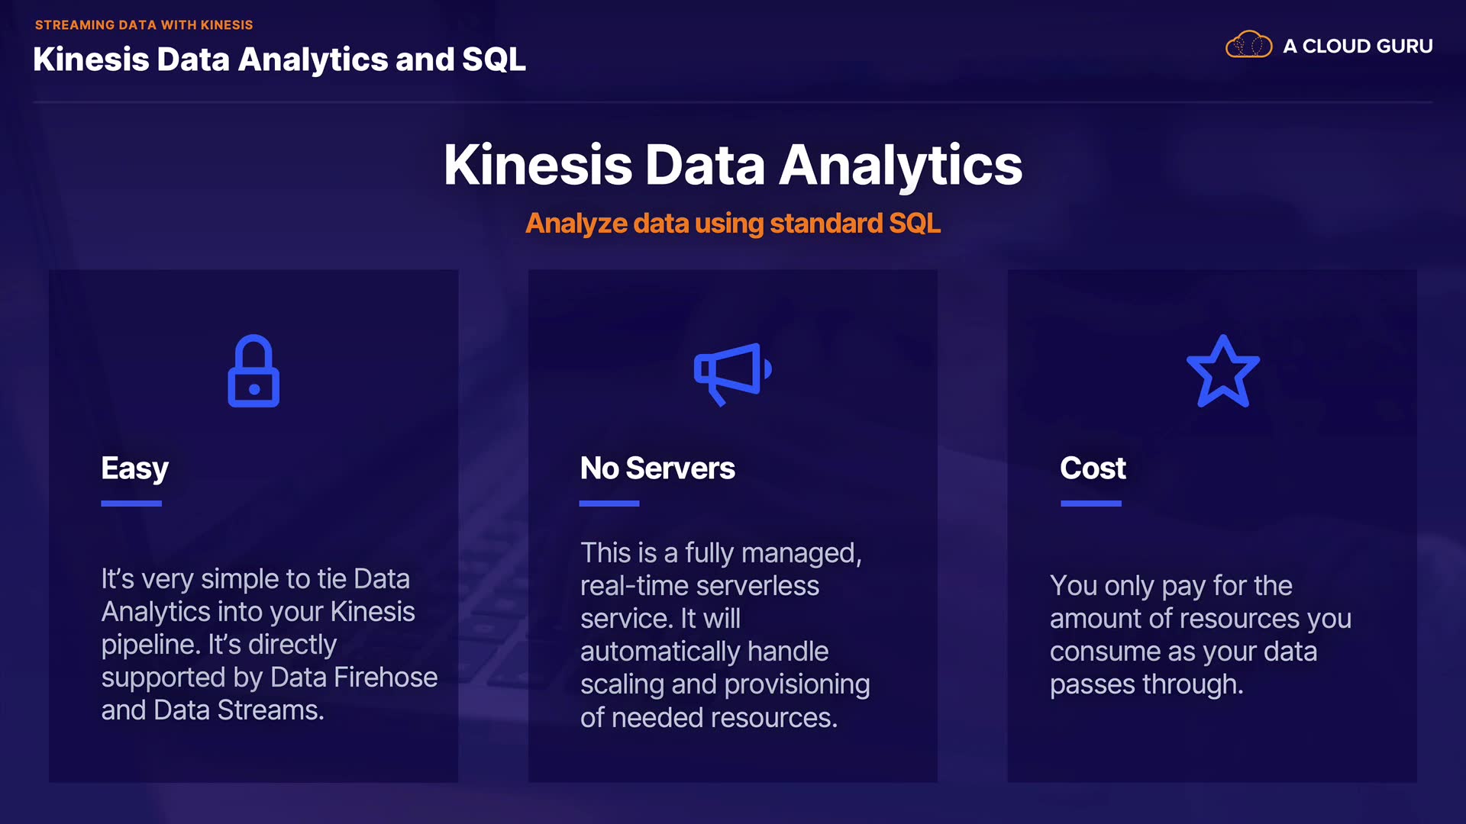Image resolution: width=1466 pixels, height=824 pixels.
Task: Click the star icon above Cost
Action: [x=1222, y=372]
